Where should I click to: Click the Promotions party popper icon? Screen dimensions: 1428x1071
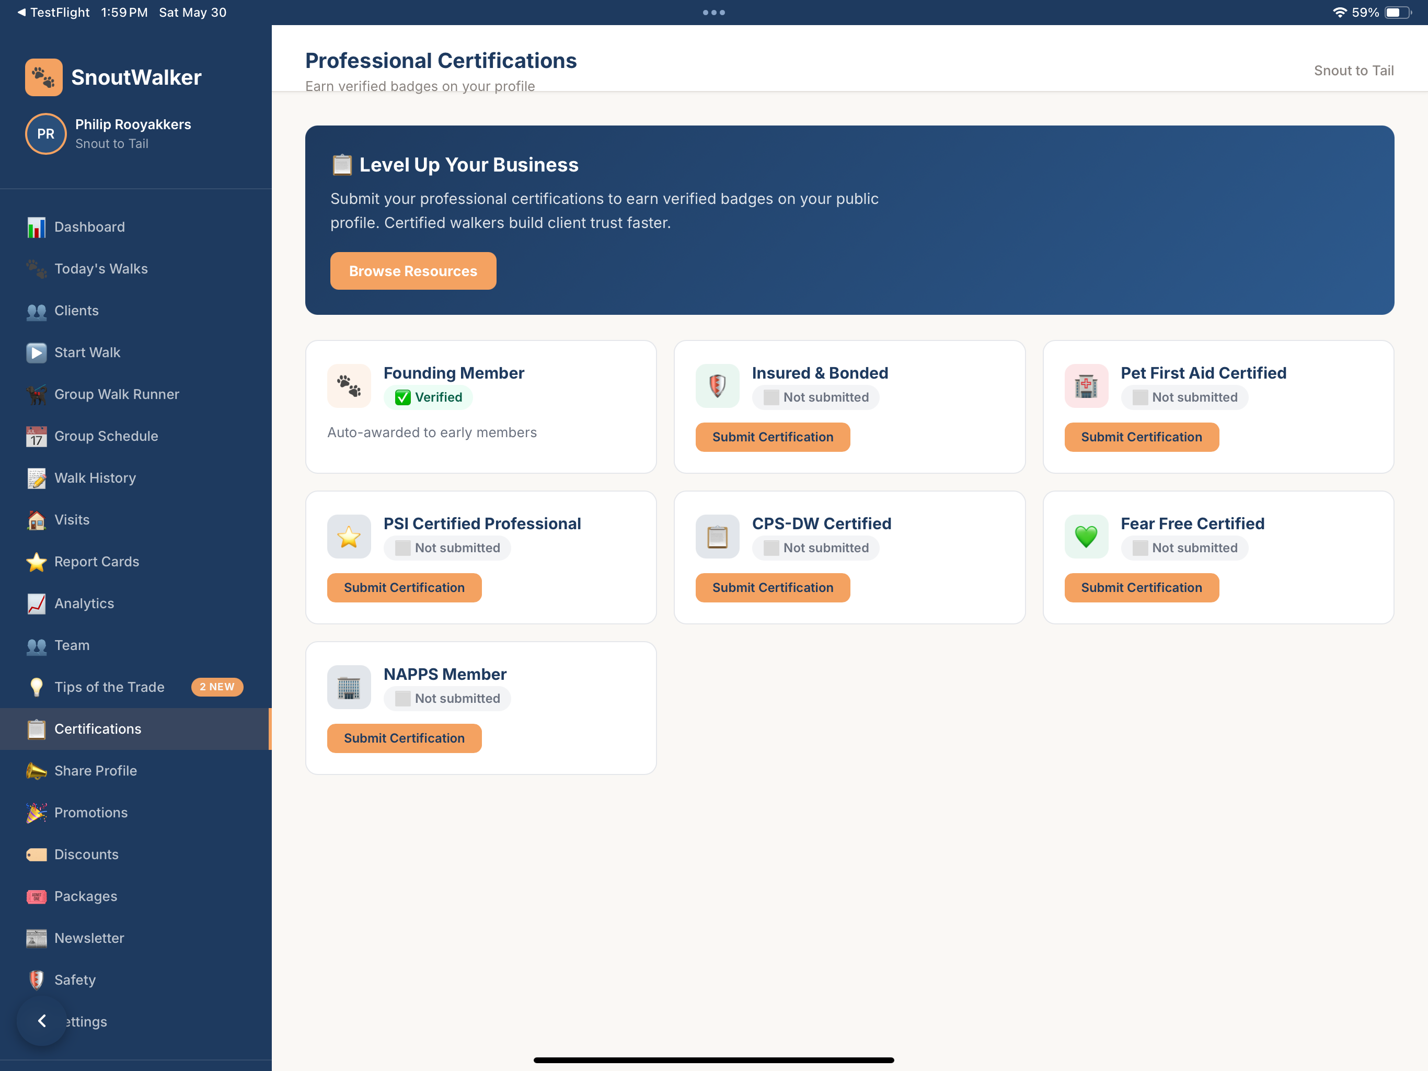point(36,813)
